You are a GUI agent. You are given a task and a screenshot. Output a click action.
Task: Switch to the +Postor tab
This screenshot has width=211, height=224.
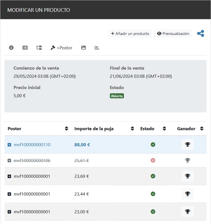61,48
